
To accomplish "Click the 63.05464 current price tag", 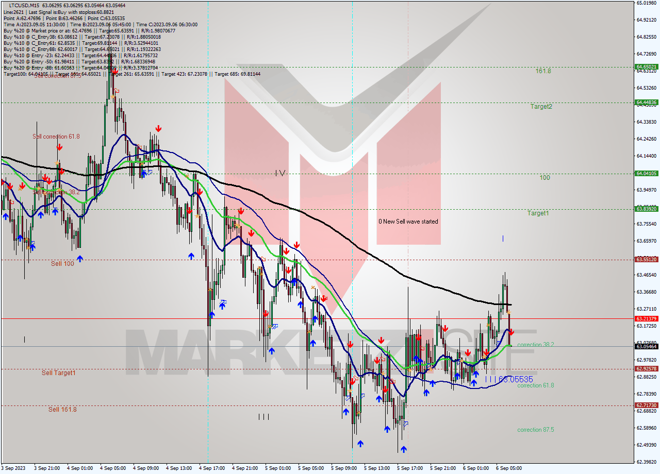I will (x=646, y=346).
